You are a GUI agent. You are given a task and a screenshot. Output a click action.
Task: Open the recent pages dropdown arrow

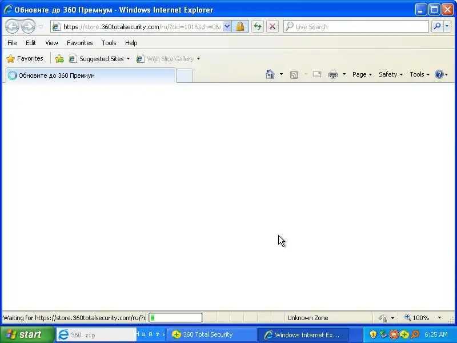pos(41,26)
